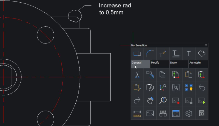Click the dotted box selection arrow icon
219x126 pixels.
[x=176, y=88]
